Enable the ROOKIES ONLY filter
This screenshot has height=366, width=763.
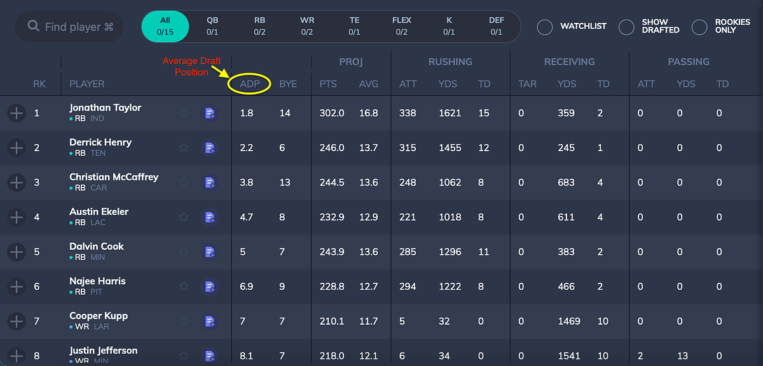tap(699, 27)
